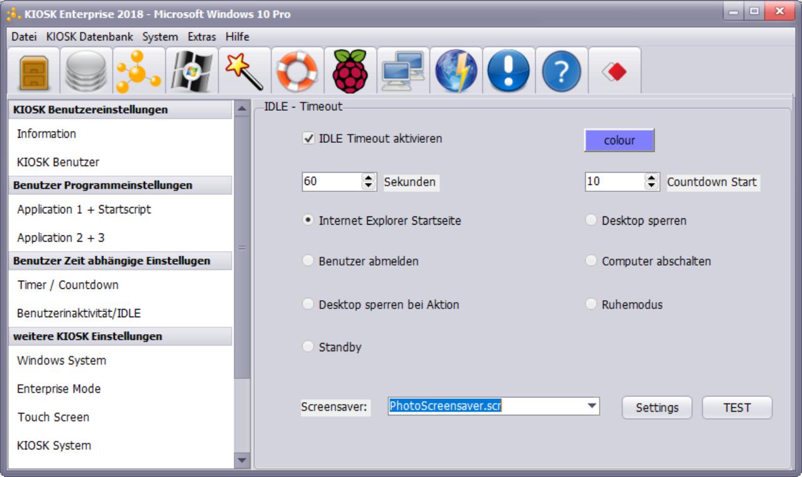Open Enterprise Mode settings
The height and width of the screenshot is (477, 802).
tap(120, 389)
